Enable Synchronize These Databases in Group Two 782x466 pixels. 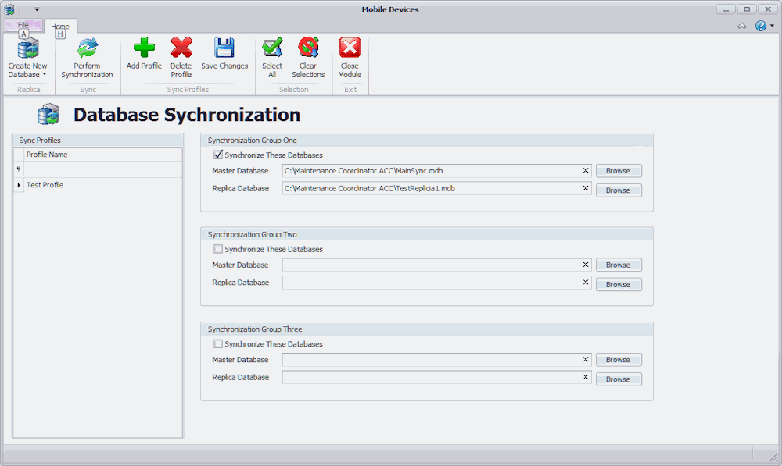218,250
